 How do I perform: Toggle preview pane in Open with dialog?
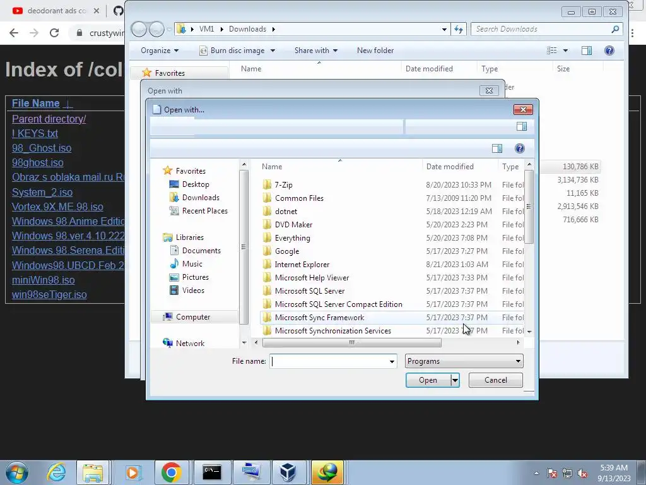(497, 148)
